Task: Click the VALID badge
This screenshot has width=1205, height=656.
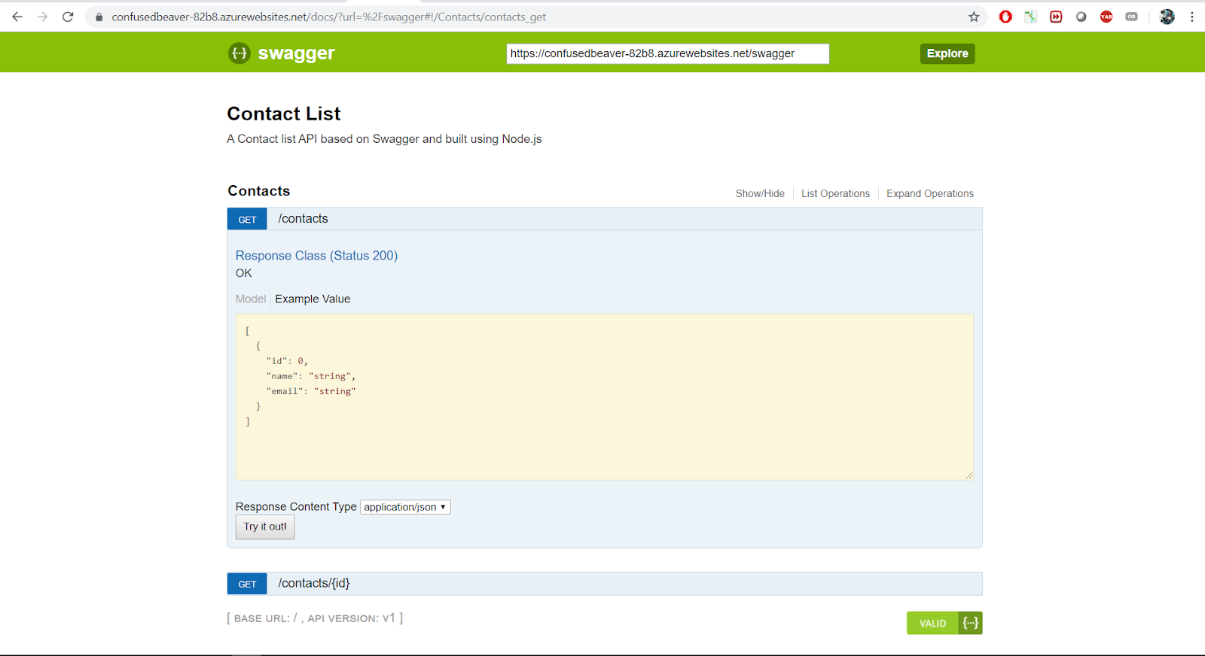Action: click(932, 623)
